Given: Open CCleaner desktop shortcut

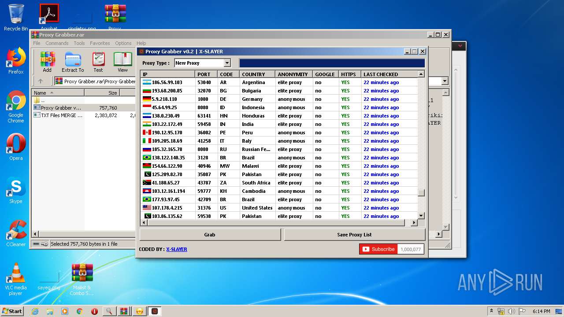Looking at the screenshot, I should click(16, 233).
